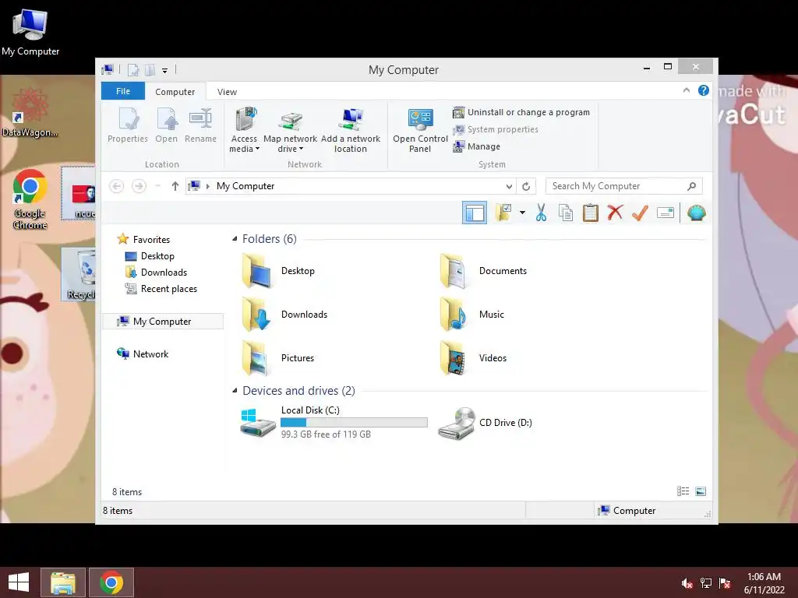The width and height of the screenshot is (798, 598).
Task: Click the address bar My Computer path
Action: coord(245,186)
